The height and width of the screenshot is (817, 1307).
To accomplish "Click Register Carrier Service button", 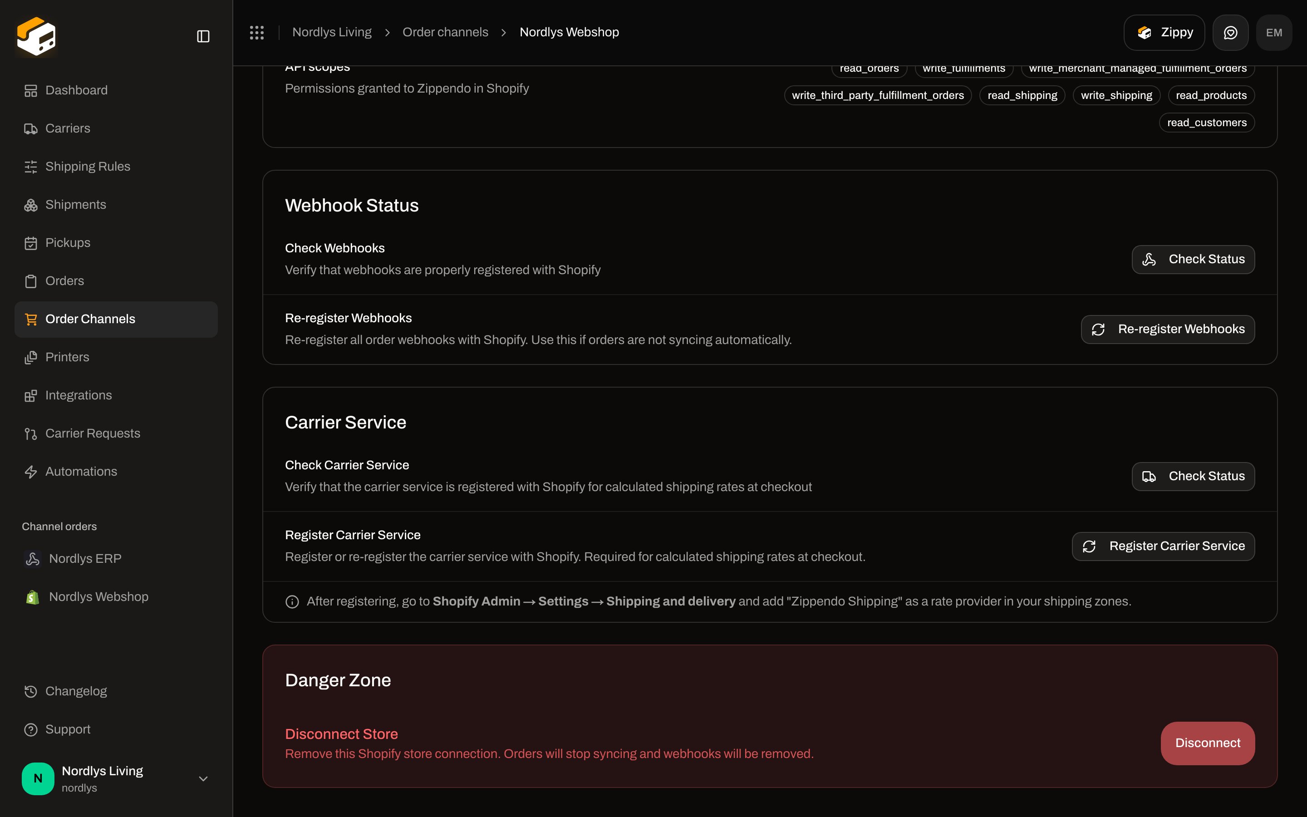I will 1163,546.
